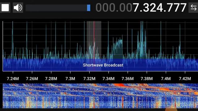Click the 7.3M frequency axis label
198x111 pixels.
click(x=70, y=79)
